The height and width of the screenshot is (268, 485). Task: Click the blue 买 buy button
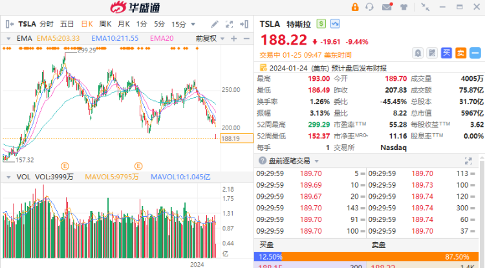tap(446, 53)
